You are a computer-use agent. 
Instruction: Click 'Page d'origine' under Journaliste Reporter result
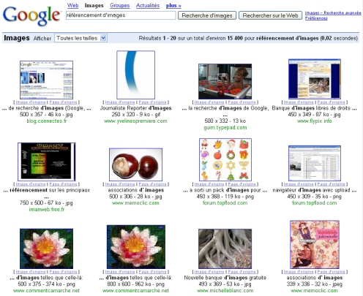[x=152, y=102]
